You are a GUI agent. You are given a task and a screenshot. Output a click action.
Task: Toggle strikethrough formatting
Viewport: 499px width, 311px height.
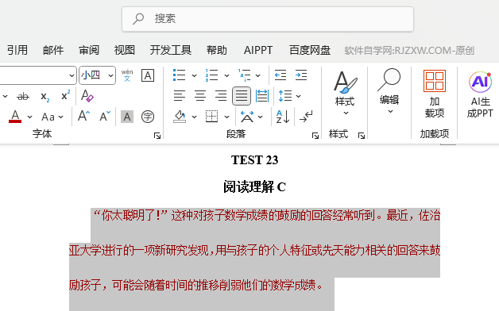tap(23, 96)
